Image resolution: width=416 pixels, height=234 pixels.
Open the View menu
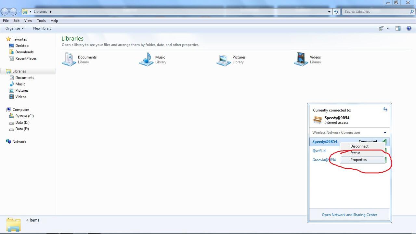point(28,20)
